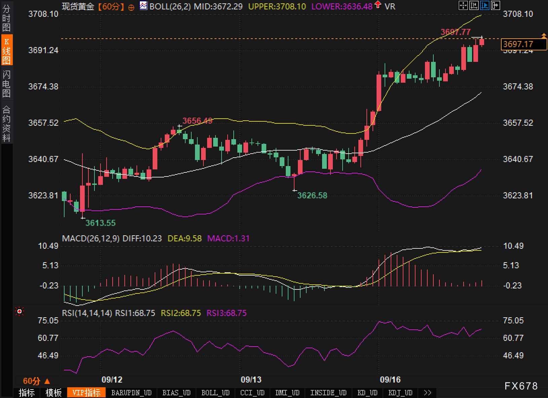548x398 pixels.
Task: Open 合约资料 contract information
Action: click(x=6, y=123)
